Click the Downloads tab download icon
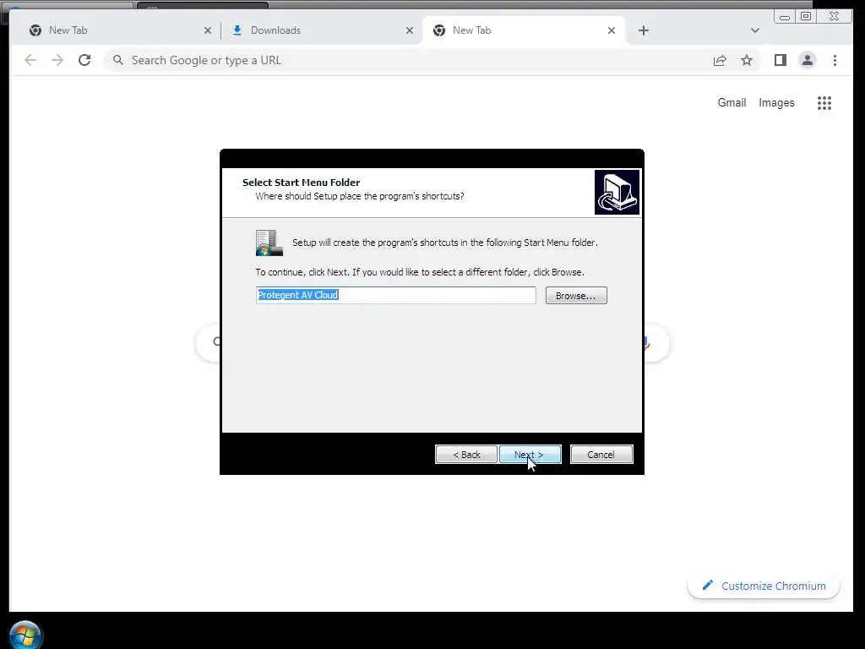Image resolution: width=865 pixels, height=649 pixels. coord(237,30)
